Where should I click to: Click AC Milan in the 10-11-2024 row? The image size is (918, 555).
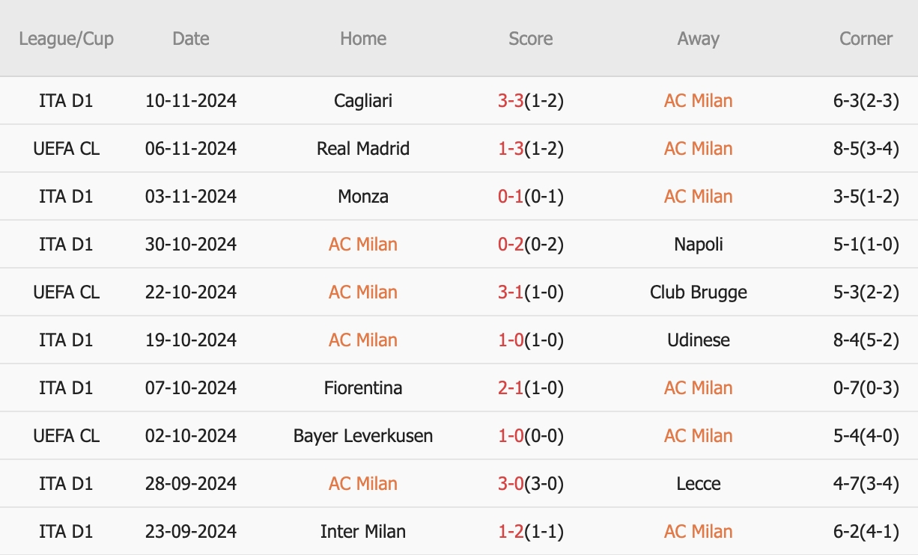tap(698, 101)
